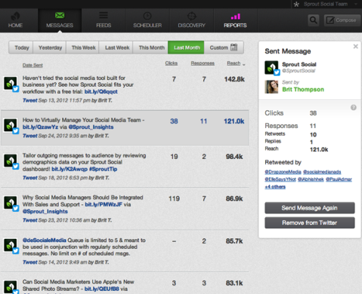Click avatar of the Tailor outgoing messages tweet
This screenshot has height=294, width=362.
11,161
